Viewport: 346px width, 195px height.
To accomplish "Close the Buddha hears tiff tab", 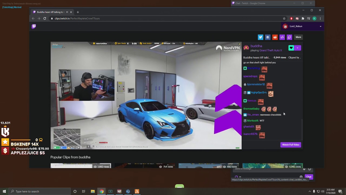I will 71,12.
